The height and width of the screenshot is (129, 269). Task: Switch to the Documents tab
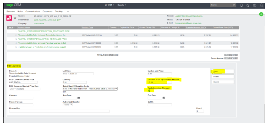pyautogui.click(x=48, y=11)
